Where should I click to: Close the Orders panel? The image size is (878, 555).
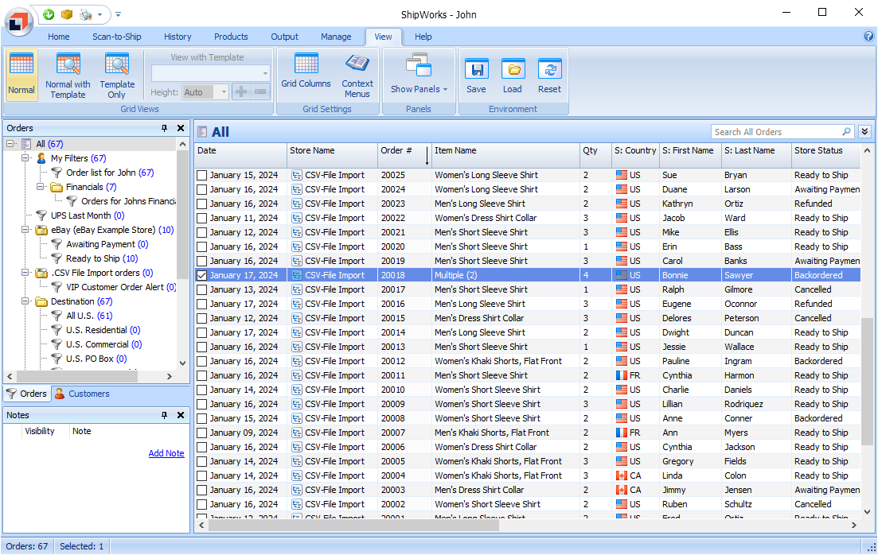[x=181, y=128]
